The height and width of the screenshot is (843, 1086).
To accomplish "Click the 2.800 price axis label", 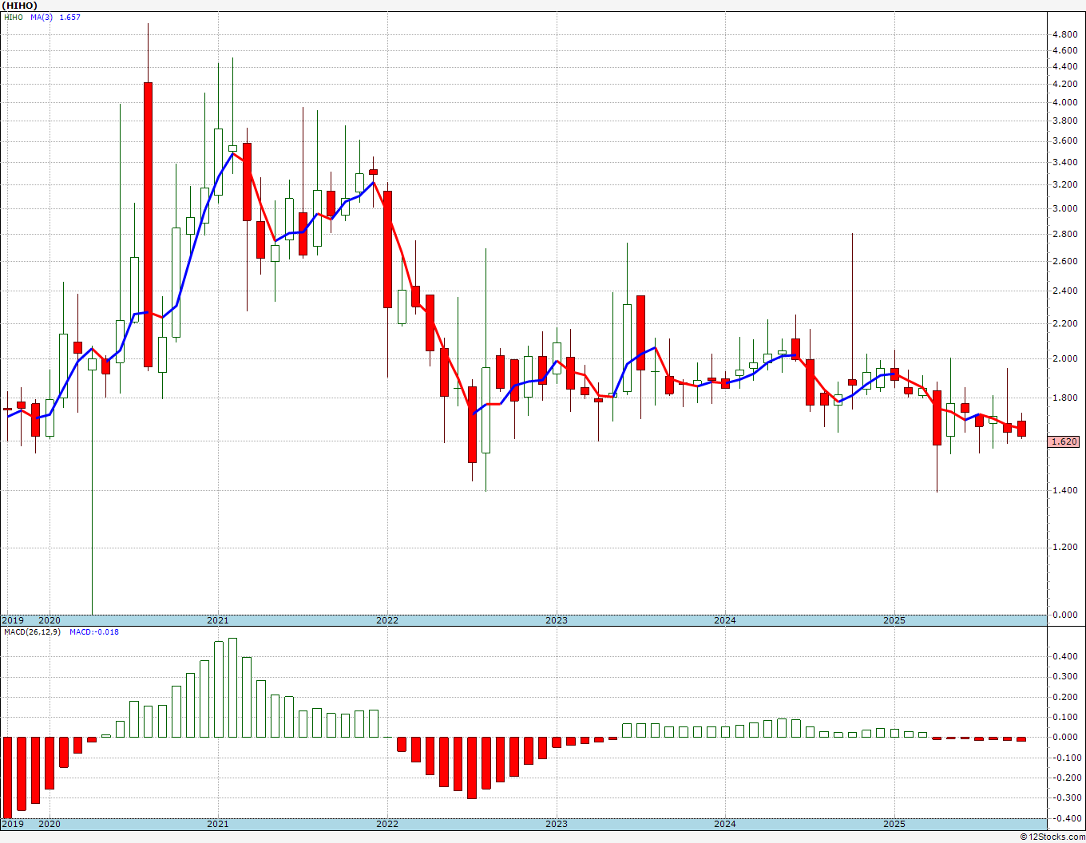I will pos(1064,235).
